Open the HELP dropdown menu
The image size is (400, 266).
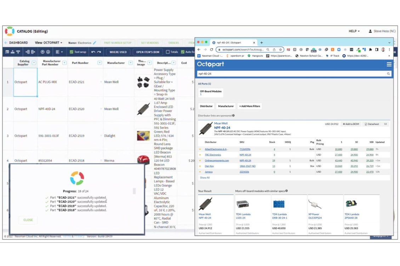pyautogui.click(x=354, y=31)
